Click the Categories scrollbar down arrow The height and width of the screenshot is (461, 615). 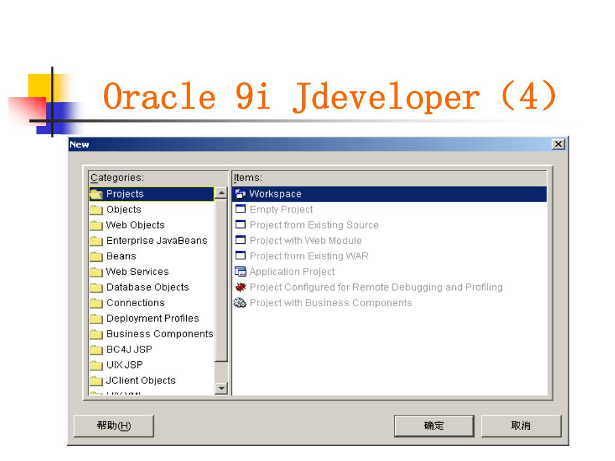tap(222, 388)
